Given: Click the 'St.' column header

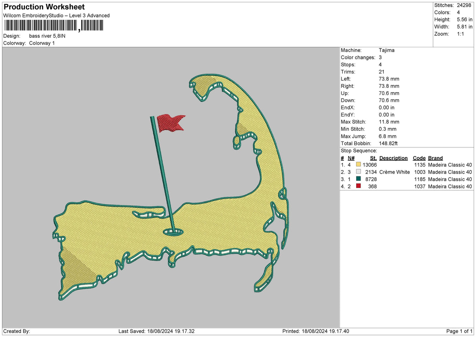Looking at the screenshot, I should pyautogui.click(x=373, y=158).
